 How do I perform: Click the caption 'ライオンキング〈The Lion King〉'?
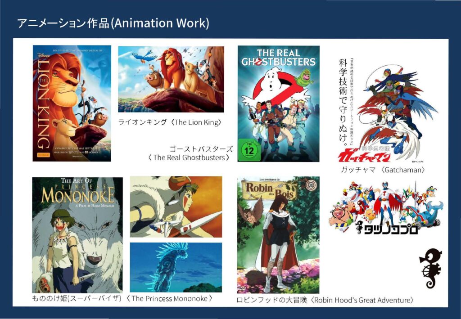[170, 122]
